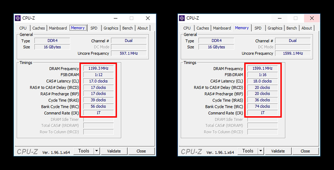Click the 56 clocks tRC value

pos(99,106)
